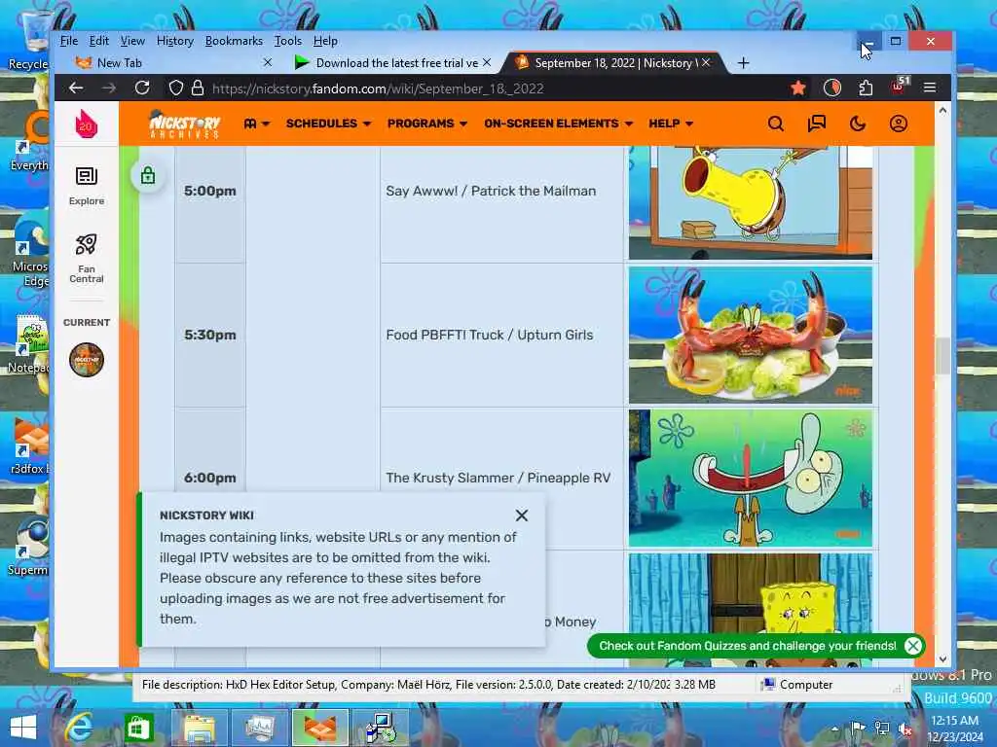Open the Windows Start button
This screenshot has width=997, height=747.
(x=23, y=728)
